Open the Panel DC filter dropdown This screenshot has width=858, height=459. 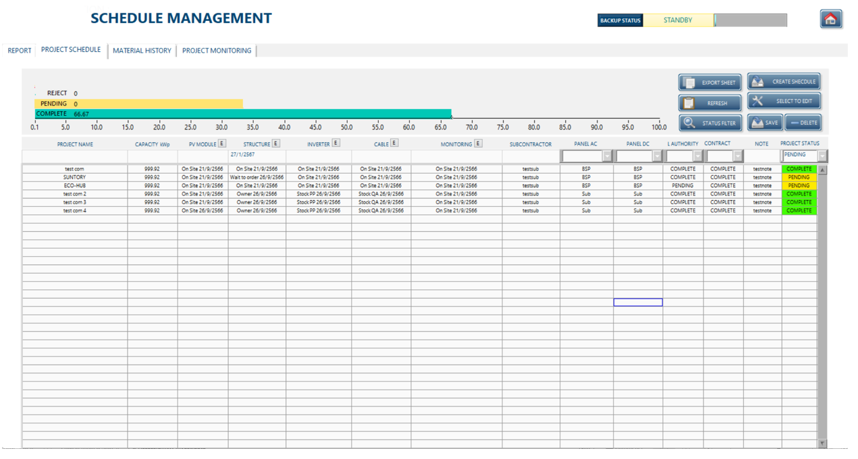click(658, 156)
